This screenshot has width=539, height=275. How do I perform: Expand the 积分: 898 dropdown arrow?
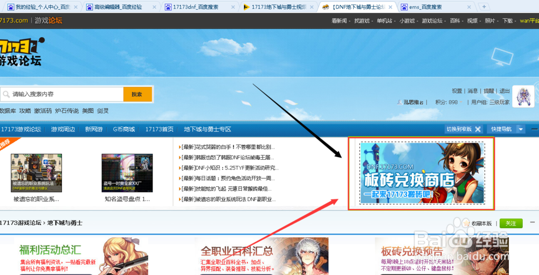461,102
